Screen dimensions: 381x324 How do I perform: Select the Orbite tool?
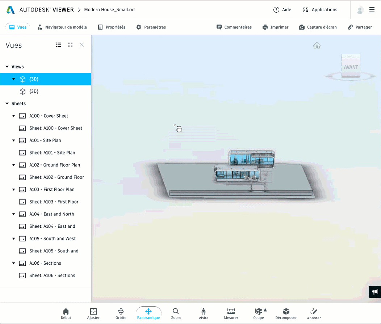click(x=121, y=314)
